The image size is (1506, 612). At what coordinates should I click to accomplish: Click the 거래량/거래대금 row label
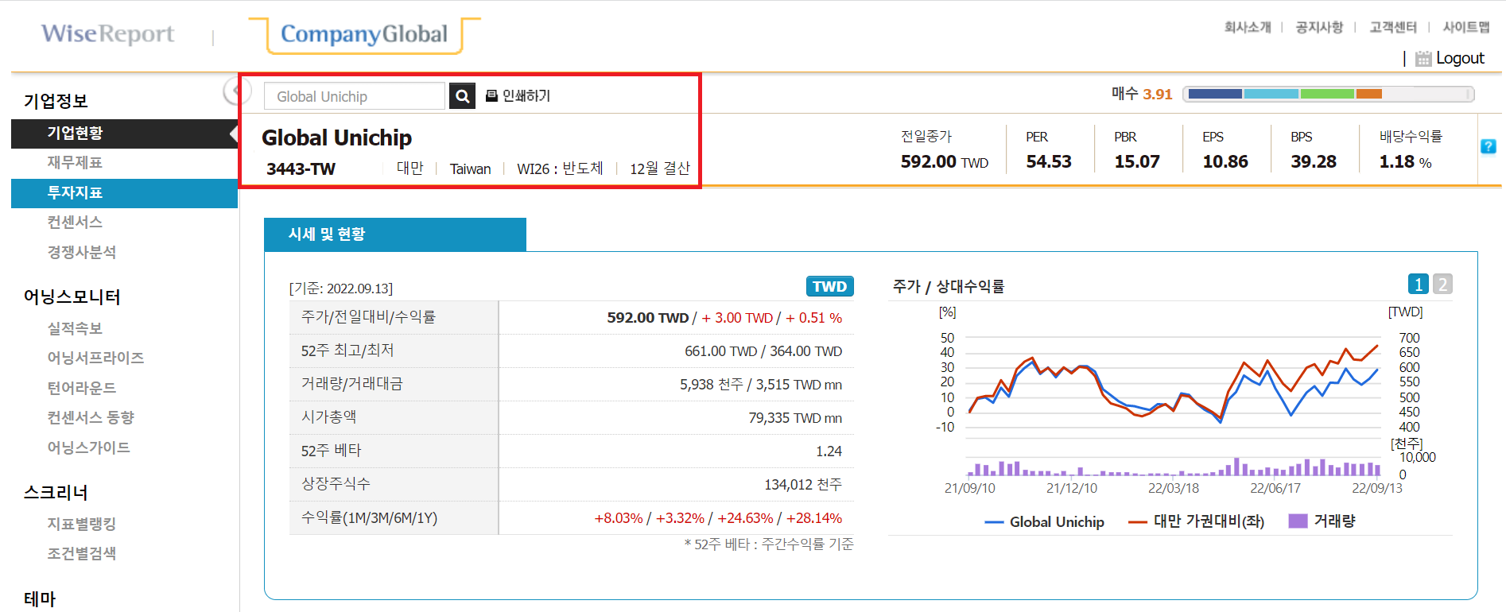pos(352,384)
